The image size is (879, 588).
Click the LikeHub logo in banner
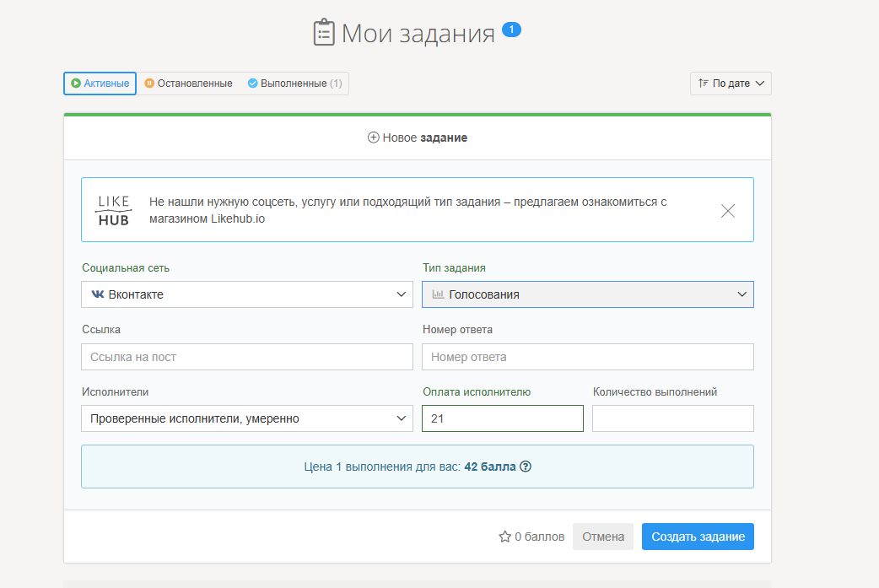113,210
